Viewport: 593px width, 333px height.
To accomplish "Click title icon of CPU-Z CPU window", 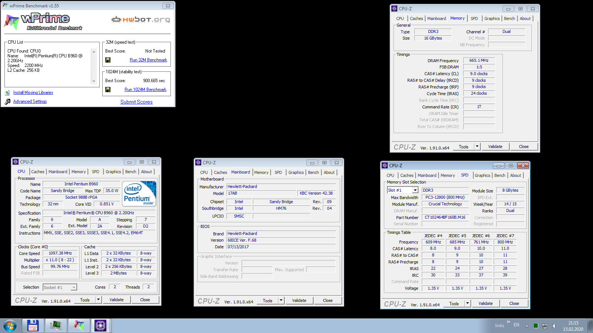I will [16, 162].
